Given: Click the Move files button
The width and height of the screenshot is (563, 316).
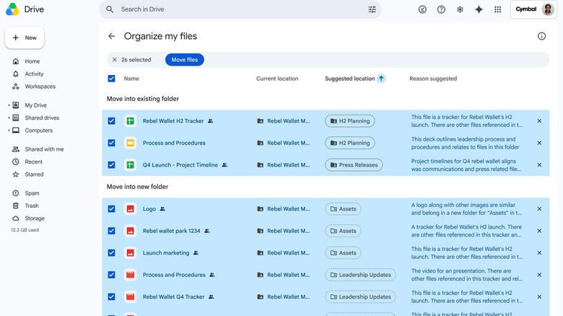Looking at the screenshot, I should click(185, 60).
